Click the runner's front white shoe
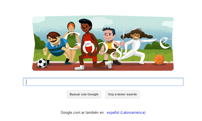This screenshot has width=202, height=121. (x=79, y=67)
